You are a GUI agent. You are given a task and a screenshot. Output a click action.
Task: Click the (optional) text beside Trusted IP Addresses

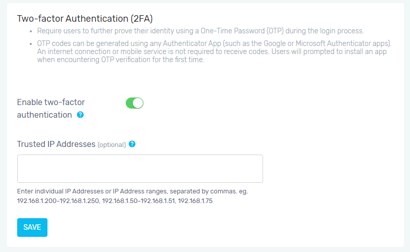[x=112, y=145]
